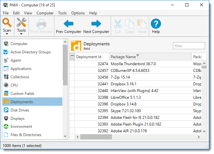Click deployment id 32398 cell
Screen dimensions: 214x154
click(x=92, y=97)
